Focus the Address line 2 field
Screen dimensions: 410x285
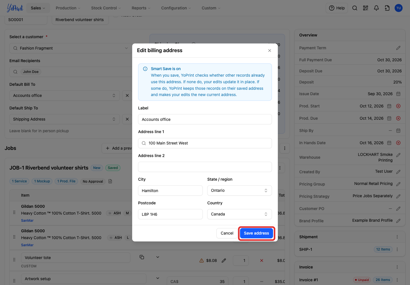tap(205, 167)
